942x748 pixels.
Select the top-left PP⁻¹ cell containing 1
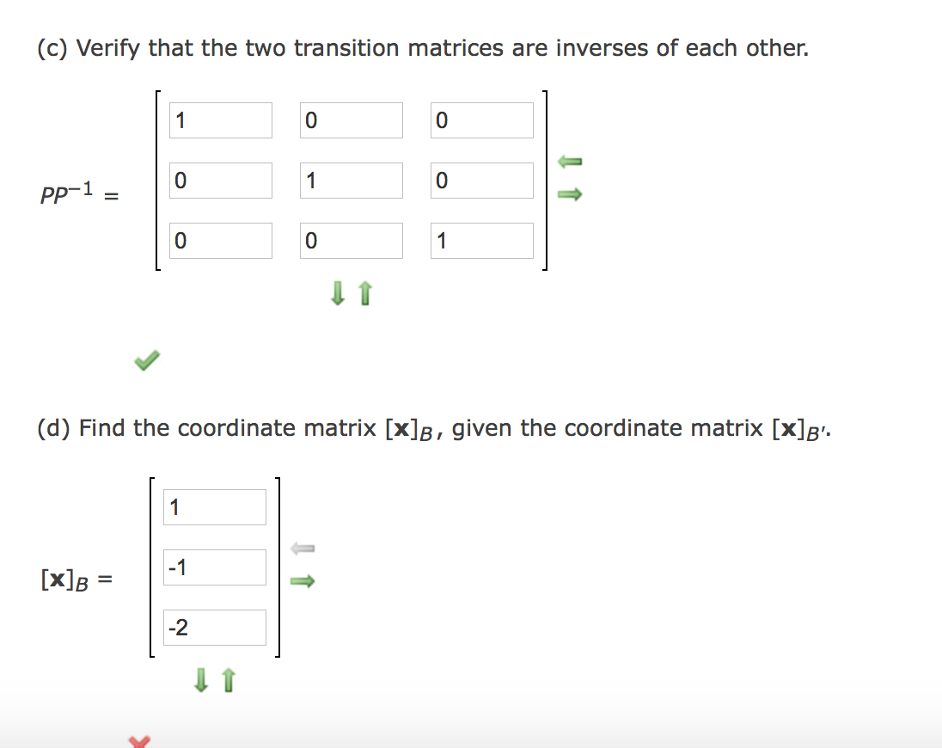tap(220, 120)
